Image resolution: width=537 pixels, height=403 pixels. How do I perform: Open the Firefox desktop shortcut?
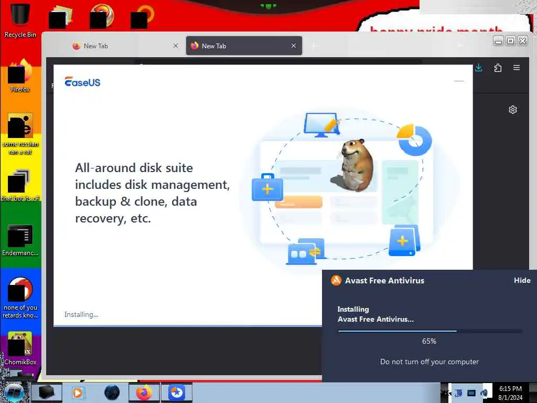20,76
